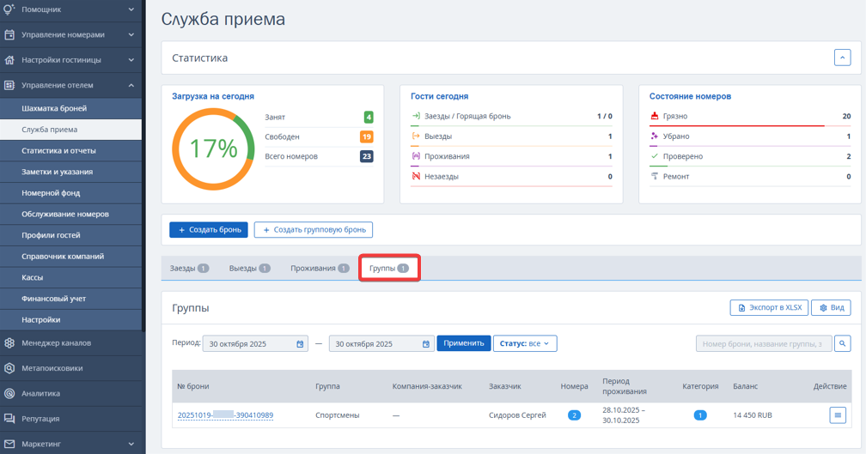Viewport: 866px width, 454px height.
Task: Click the Channel Manager sidebar icon
Action: 9,343
